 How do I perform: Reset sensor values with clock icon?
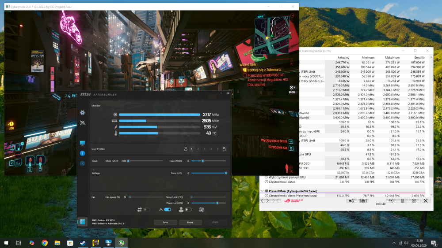(x=391, y=200)
